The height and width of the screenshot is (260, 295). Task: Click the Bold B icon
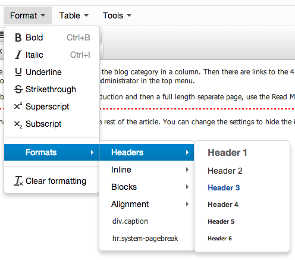pyautogui.click(x=18, y=37)
